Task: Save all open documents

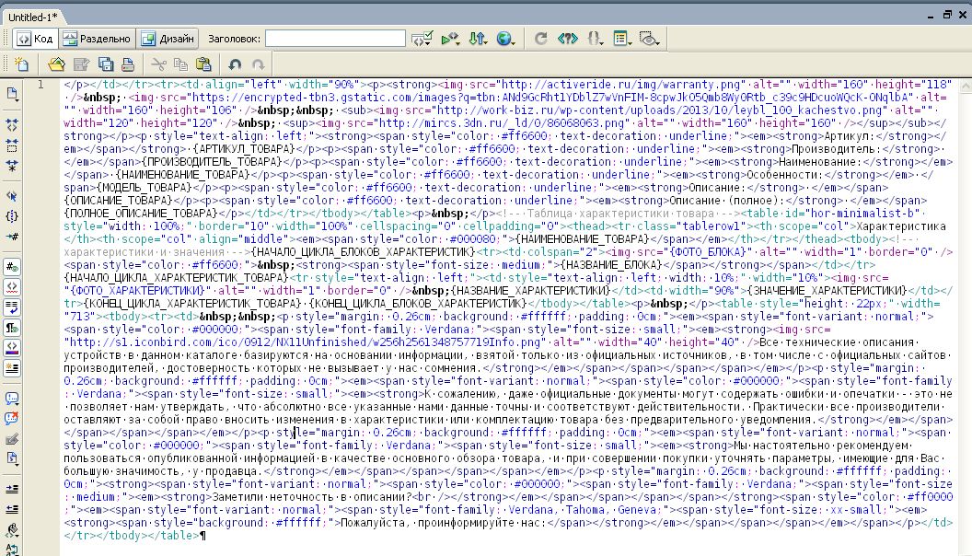Action: (105, 64)
